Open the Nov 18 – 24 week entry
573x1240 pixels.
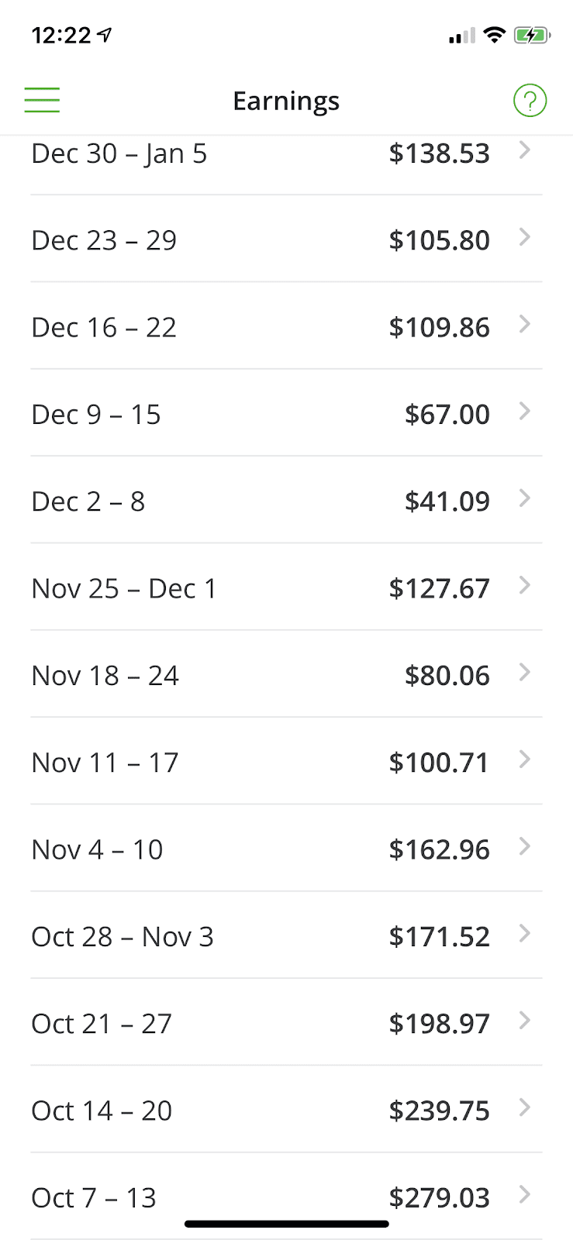click(286, 674)
